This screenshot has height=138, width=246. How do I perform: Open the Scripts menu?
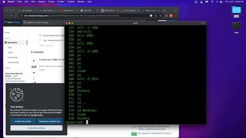(x=51, y=2)
